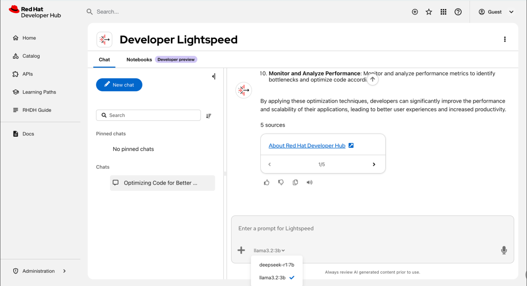Click the Chats section heading
The image size is (527, 286).
click(x=102, y=167)
